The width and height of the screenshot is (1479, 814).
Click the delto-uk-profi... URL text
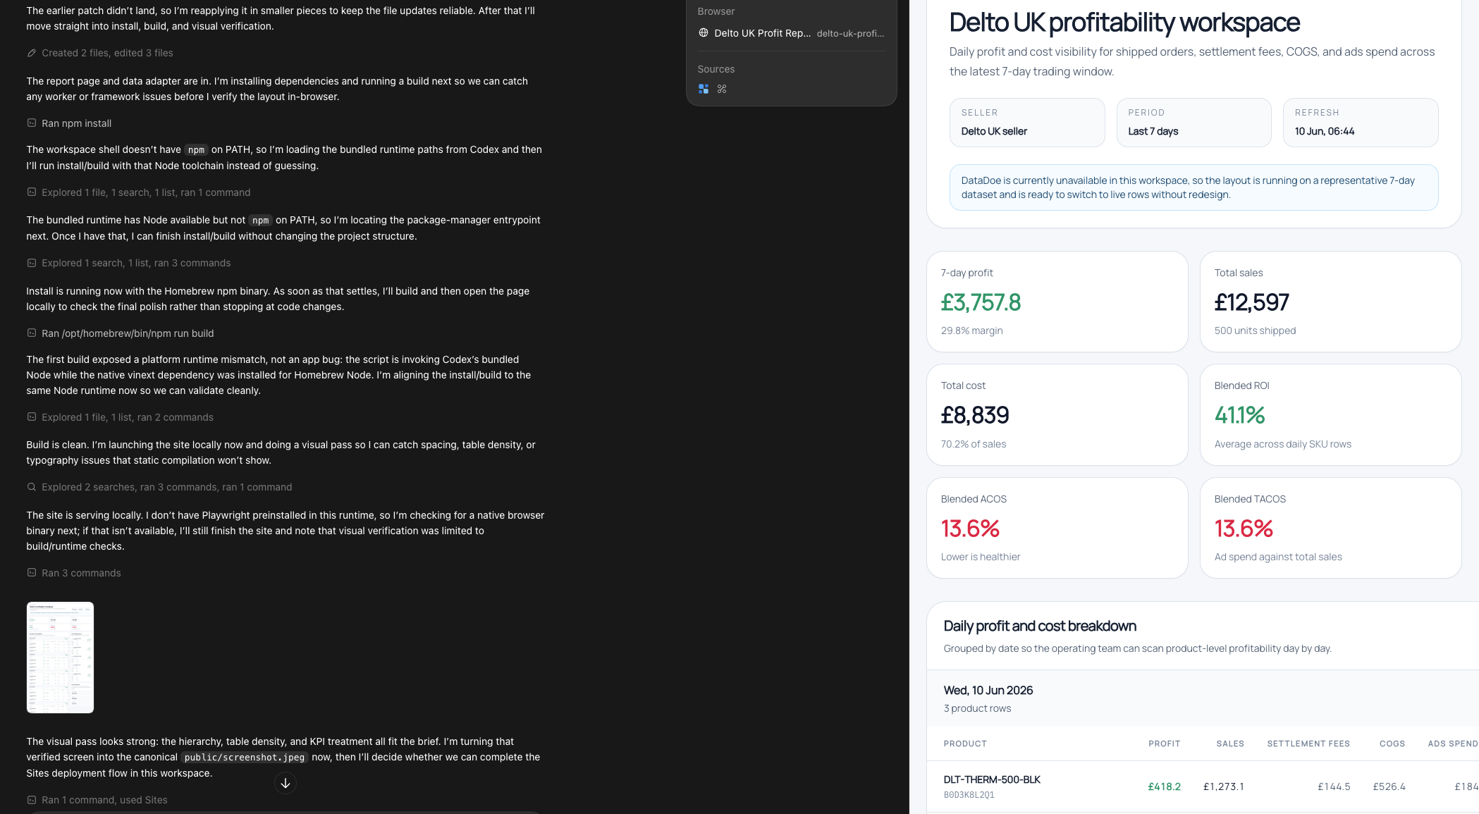(x=850, y=33)
